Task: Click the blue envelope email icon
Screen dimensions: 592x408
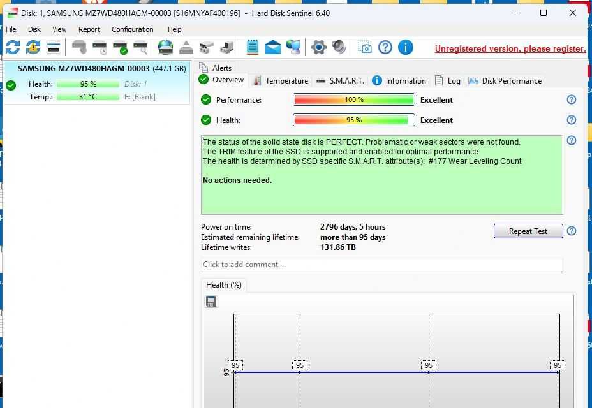Action: pyautogui.click(x=272, y=48)
